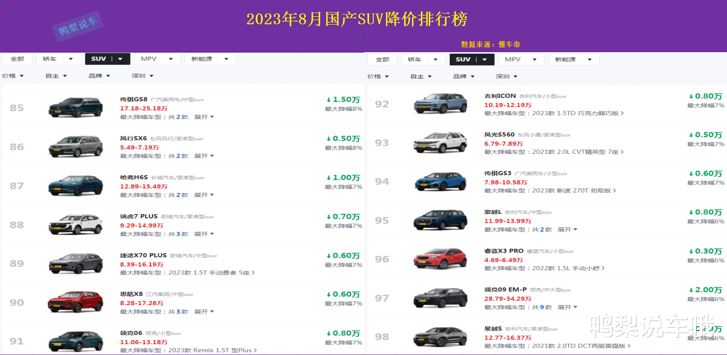The image size is (727, 355).
Task: Open 价格 filter above the 吉利ICON list
Action: point(378,76)
